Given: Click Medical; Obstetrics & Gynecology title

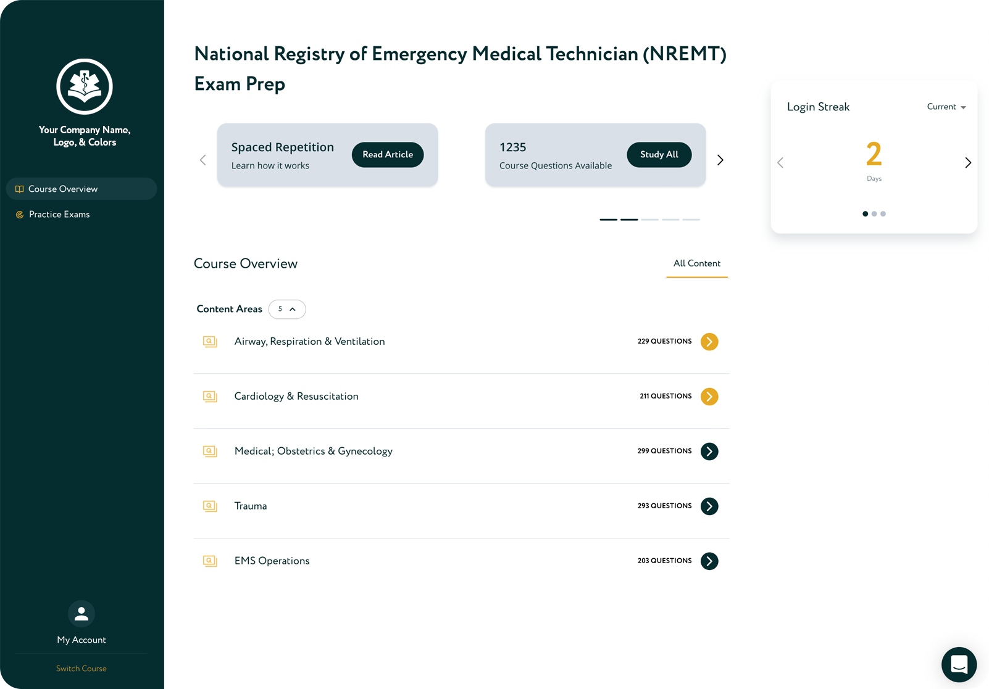Looking at the screenshot, I should coord(314,452).
